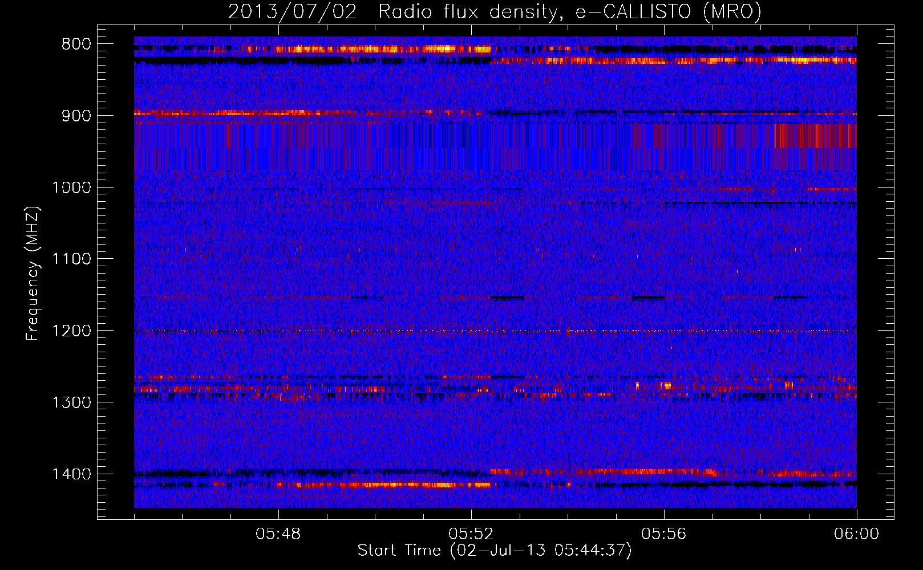Click the 05:52 time tick label

point(471,534)
